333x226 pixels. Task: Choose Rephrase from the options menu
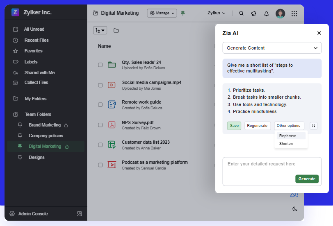point(287,136)
